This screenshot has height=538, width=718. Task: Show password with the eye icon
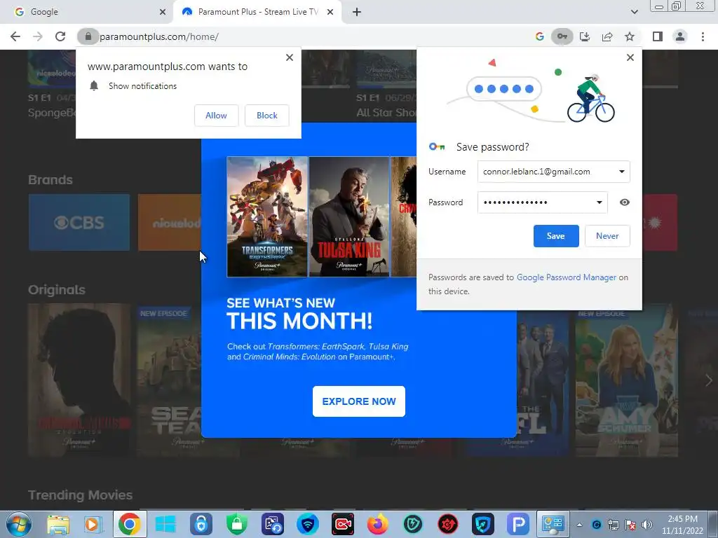pos(625,202)
